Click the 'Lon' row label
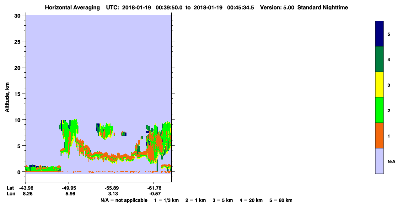This screenshot has width=408, height=209. coord(10,194)
